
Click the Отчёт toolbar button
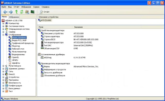[44, 12]
